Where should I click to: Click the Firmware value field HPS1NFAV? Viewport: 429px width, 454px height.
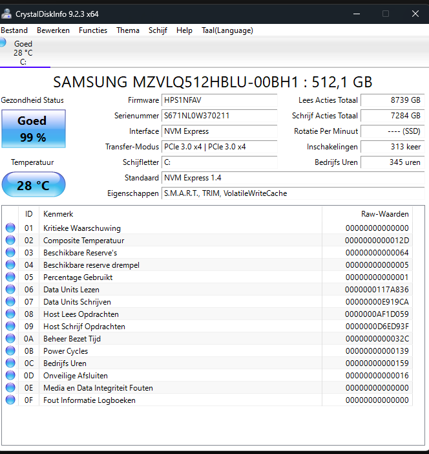click(220, 100)
